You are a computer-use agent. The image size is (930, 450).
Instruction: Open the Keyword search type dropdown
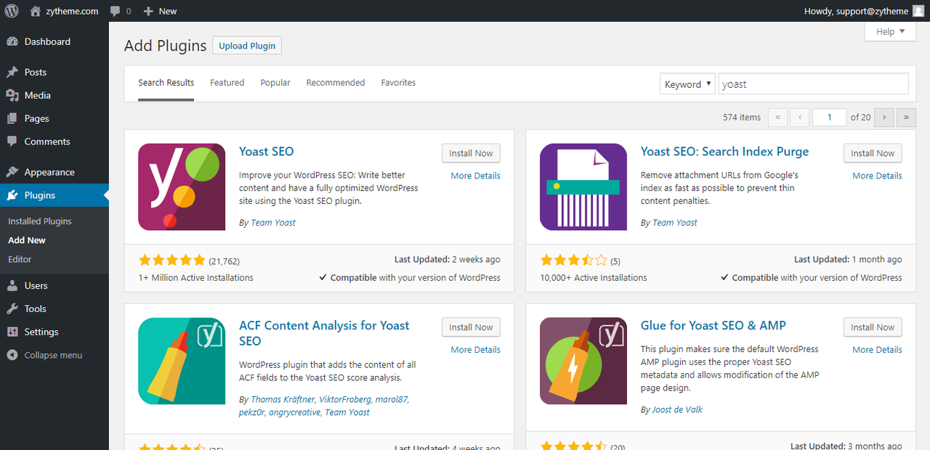point(687,84)
